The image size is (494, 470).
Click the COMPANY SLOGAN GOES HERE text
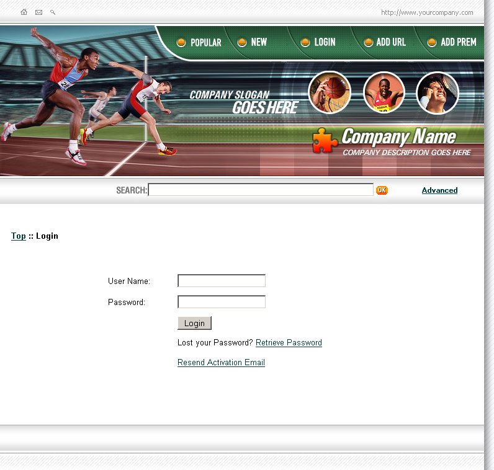[243, 102]
